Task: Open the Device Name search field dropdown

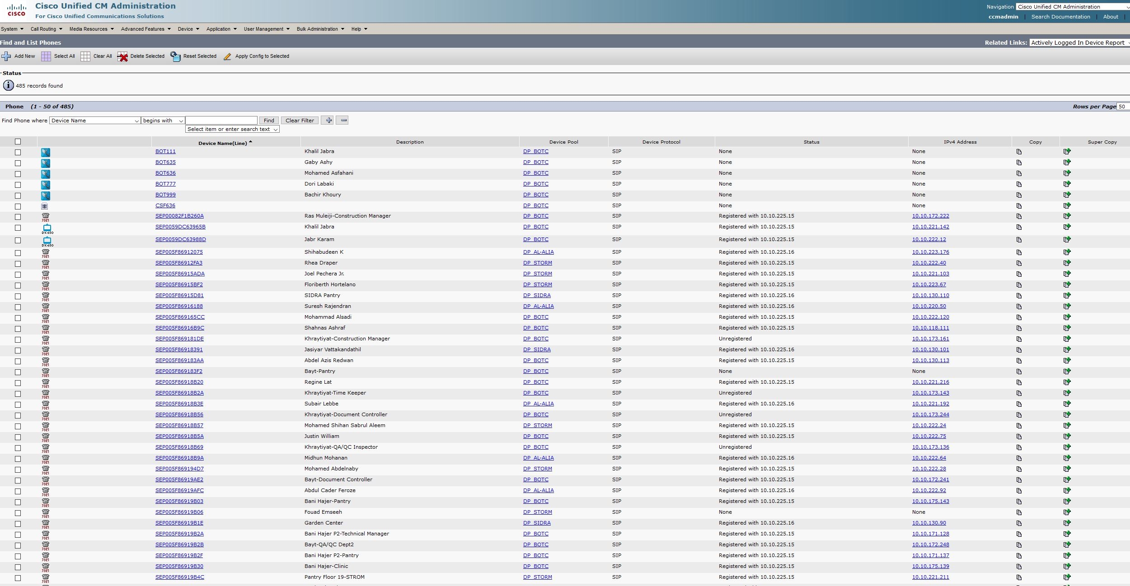Action: point(95,121)
